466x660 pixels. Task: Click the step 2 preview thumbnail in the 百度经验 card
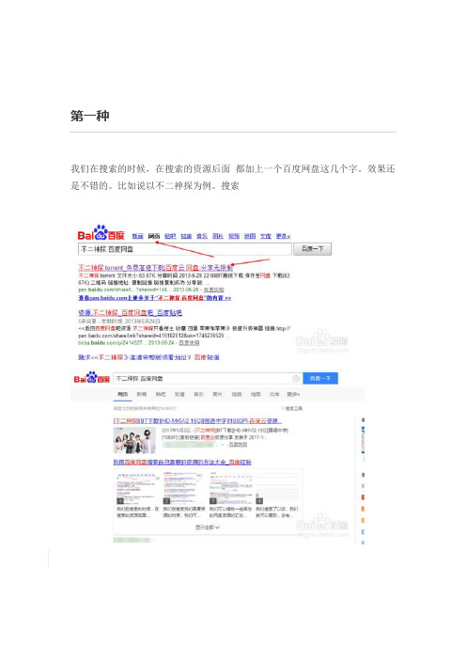[184, 488]
